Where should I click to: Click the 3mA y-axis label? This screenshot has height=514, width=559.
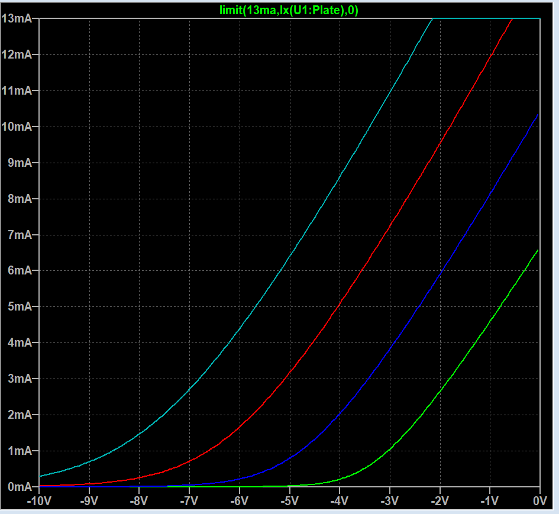(x=20, y=379)
